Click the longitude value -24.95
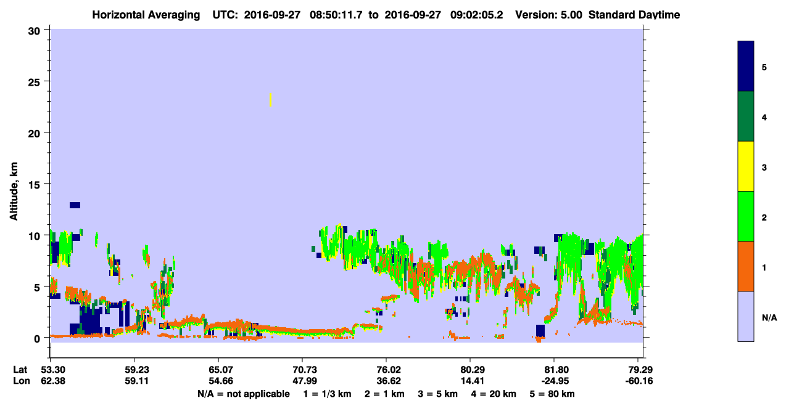The height and width of the screenshot is (411, 802). 554,381
